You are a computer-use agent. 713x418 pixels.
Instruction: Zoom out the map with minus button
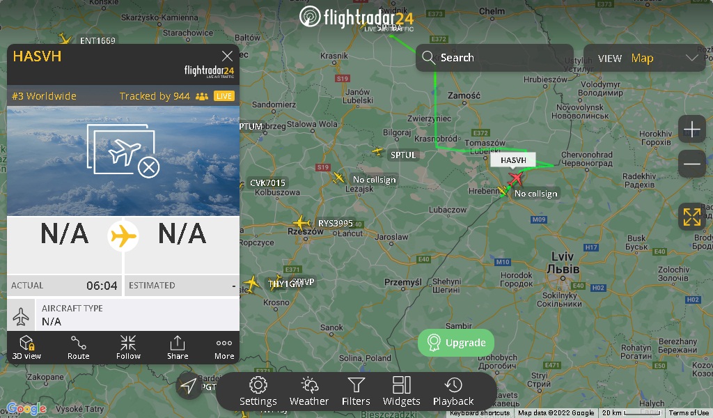pyautogui.click(x=691, y=164)
